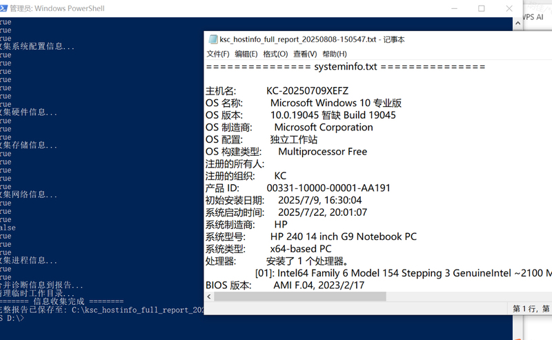Click the 注册的组织 value KC
The image size is (552, 340).
[280, 176]
